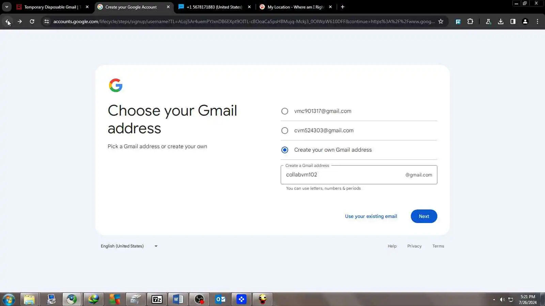Open the Chrome profile avatar
545x306 pixels.
pos(525,21)
